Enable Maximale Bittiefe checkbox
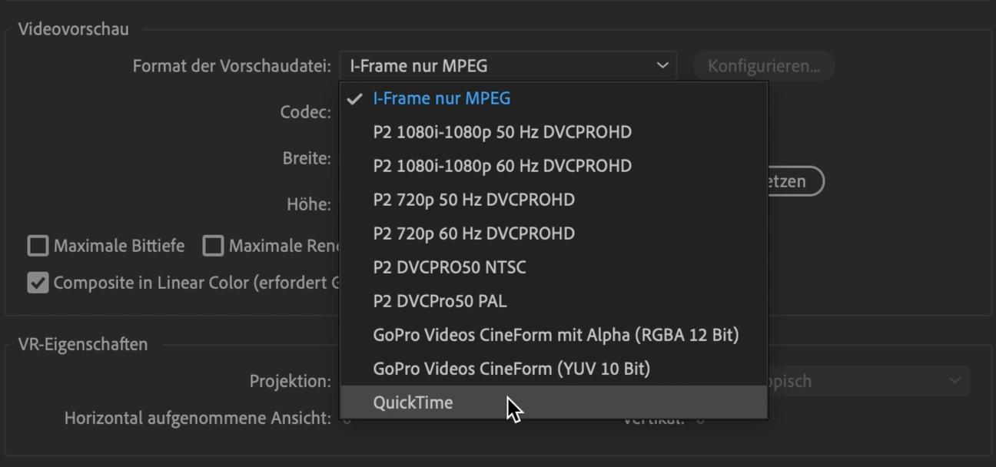This screenshot has height=467, width=996. point(38,246)
